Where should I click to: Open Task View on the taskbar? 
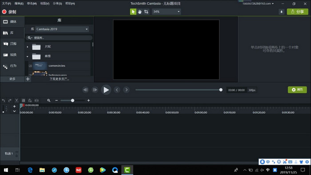tap(17, 170)
